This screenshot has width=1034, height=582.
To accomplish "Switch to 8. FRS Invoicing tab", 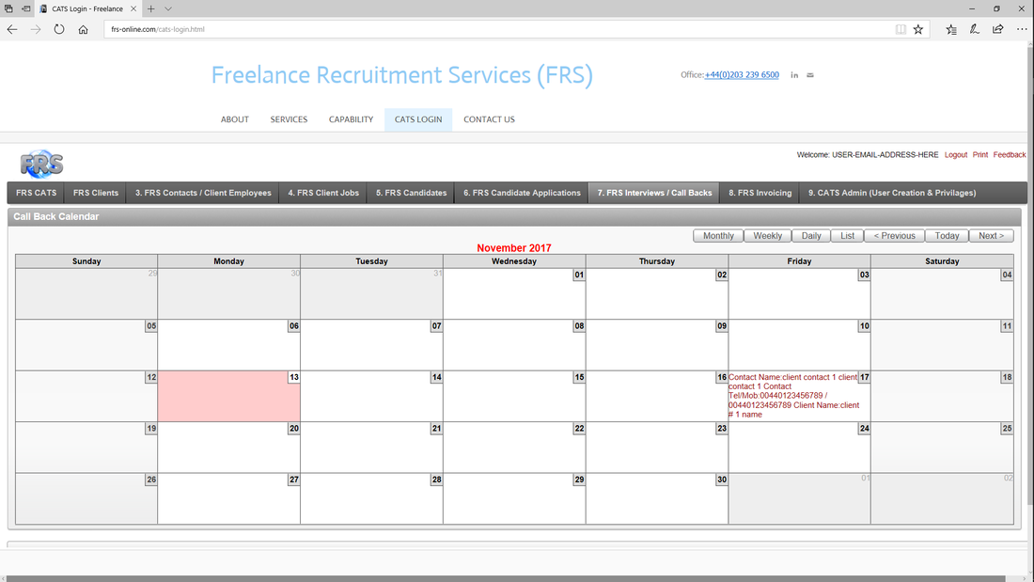I will click(760, 193).
